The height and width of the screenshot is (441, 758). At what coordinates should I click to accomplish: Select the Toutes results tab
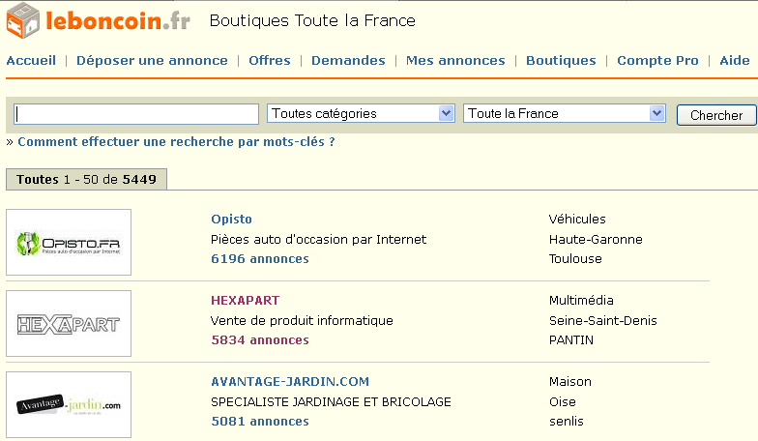tap(86, 180)
